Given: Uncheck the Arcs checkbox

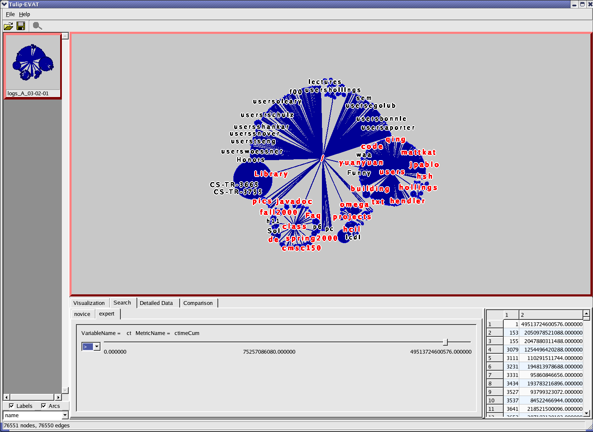Looking at the screenshot, I should click(x=44, y=406).
